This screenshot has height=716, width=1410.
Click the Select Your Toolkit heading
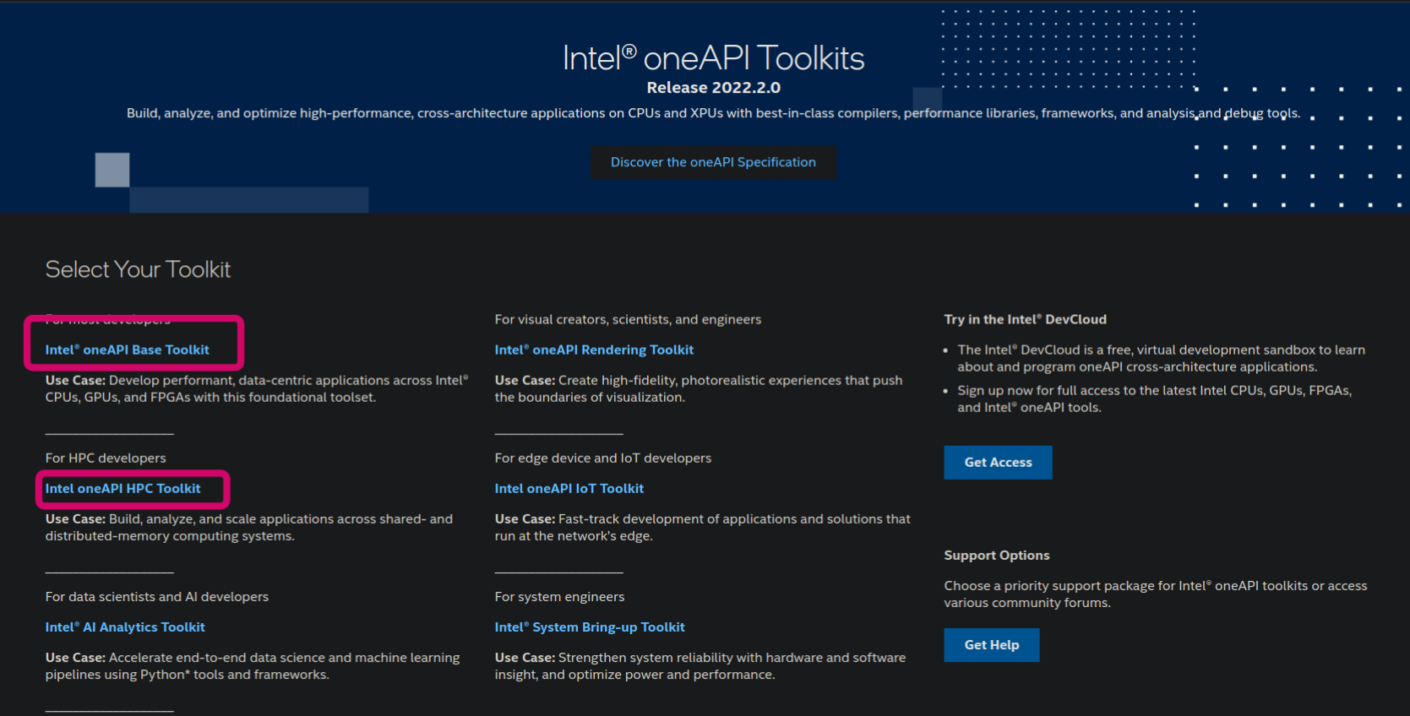[138, 269]
